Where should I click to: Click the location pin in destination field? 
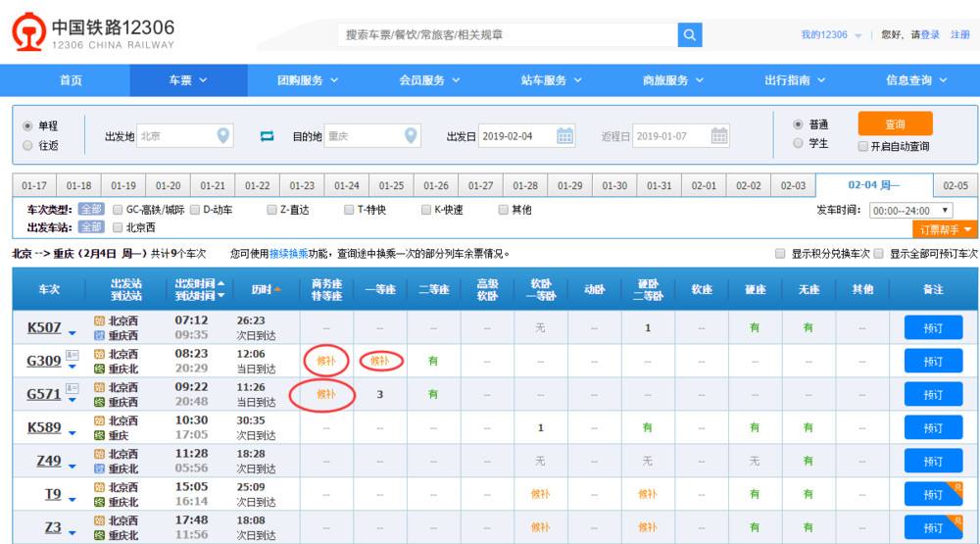point(410,135)
